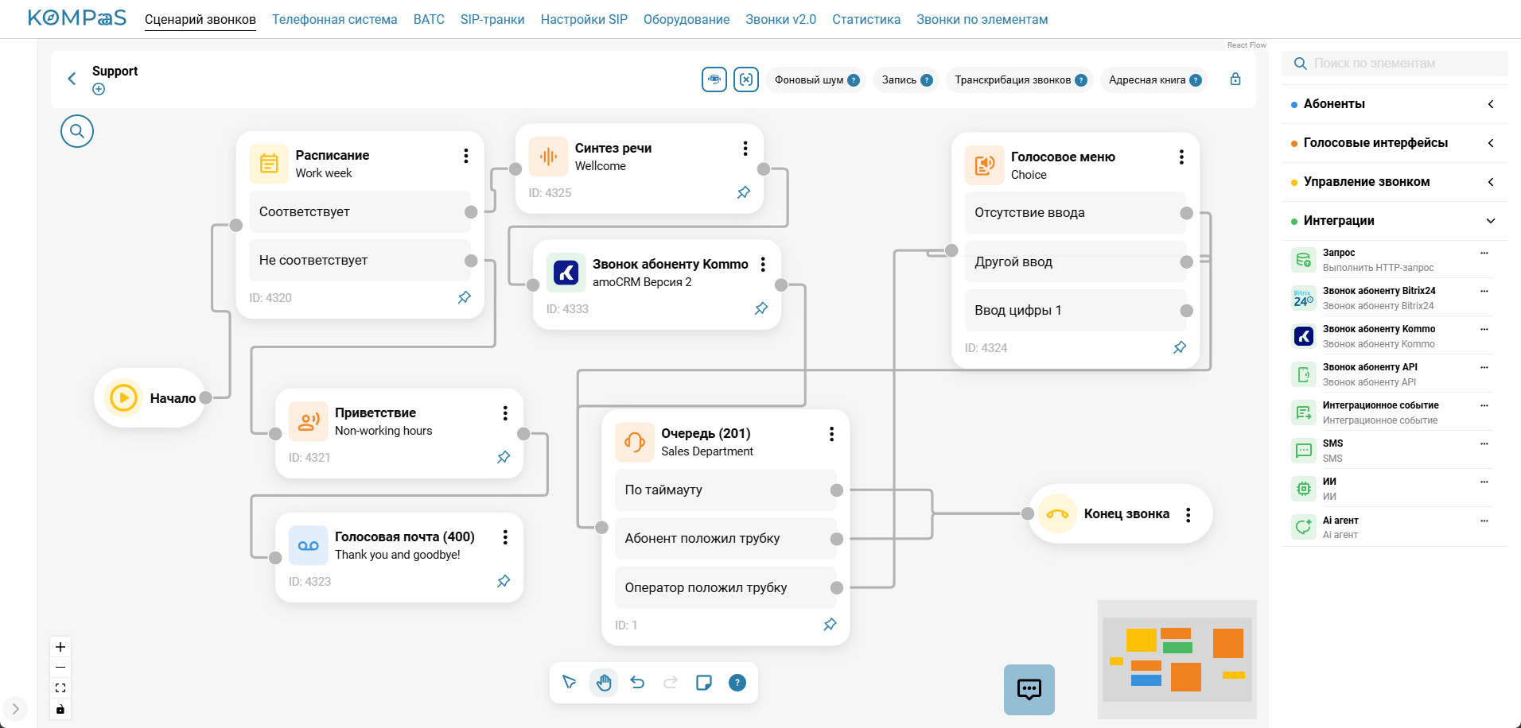Add a sticky note to canvas
1521x728 pixels.
704,683
